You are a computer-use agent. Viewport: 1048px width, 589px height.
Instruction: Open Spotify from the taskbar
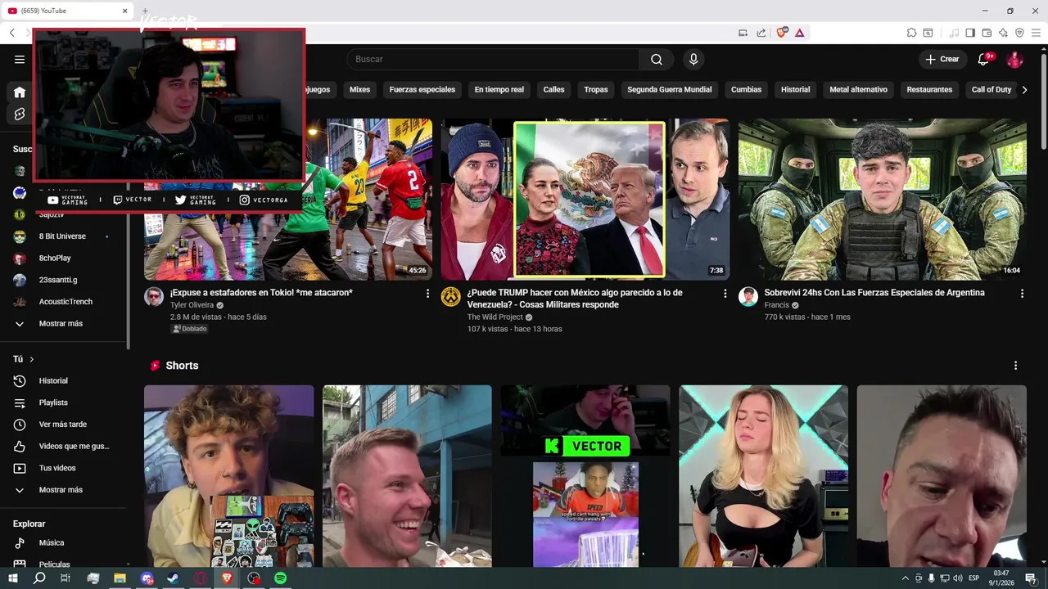pyautogui.click(x=281, y=578)
